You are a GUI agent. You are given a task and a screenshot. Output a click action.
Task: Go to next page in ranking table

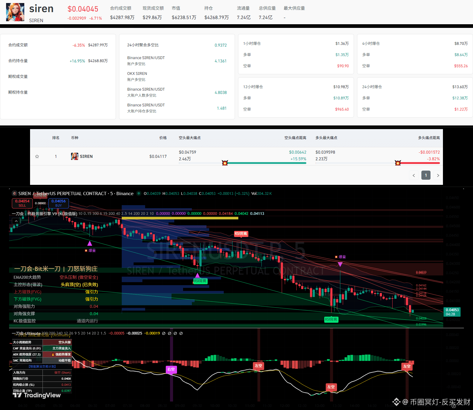tap(438, 175)
